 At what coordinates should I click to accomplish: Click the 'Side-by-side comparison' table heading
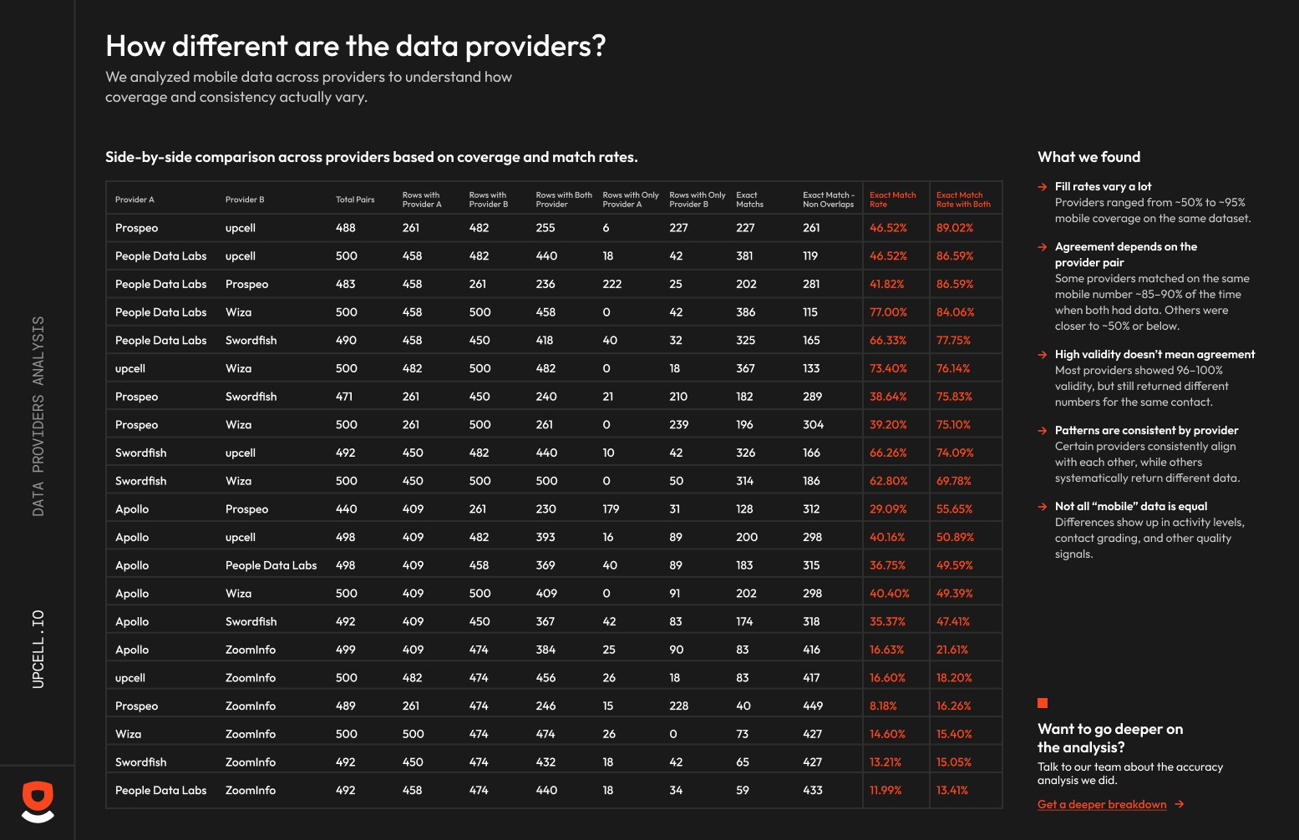[x=371, y=157]
